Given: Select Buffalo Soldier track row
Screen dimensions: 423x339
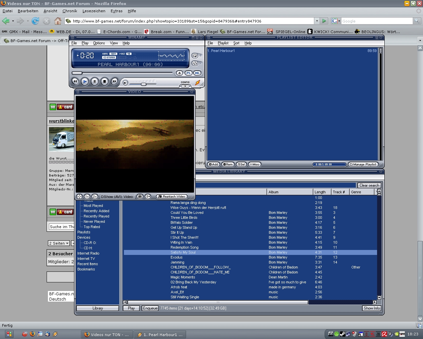Looking at the screenshot, I should (250, 222).
